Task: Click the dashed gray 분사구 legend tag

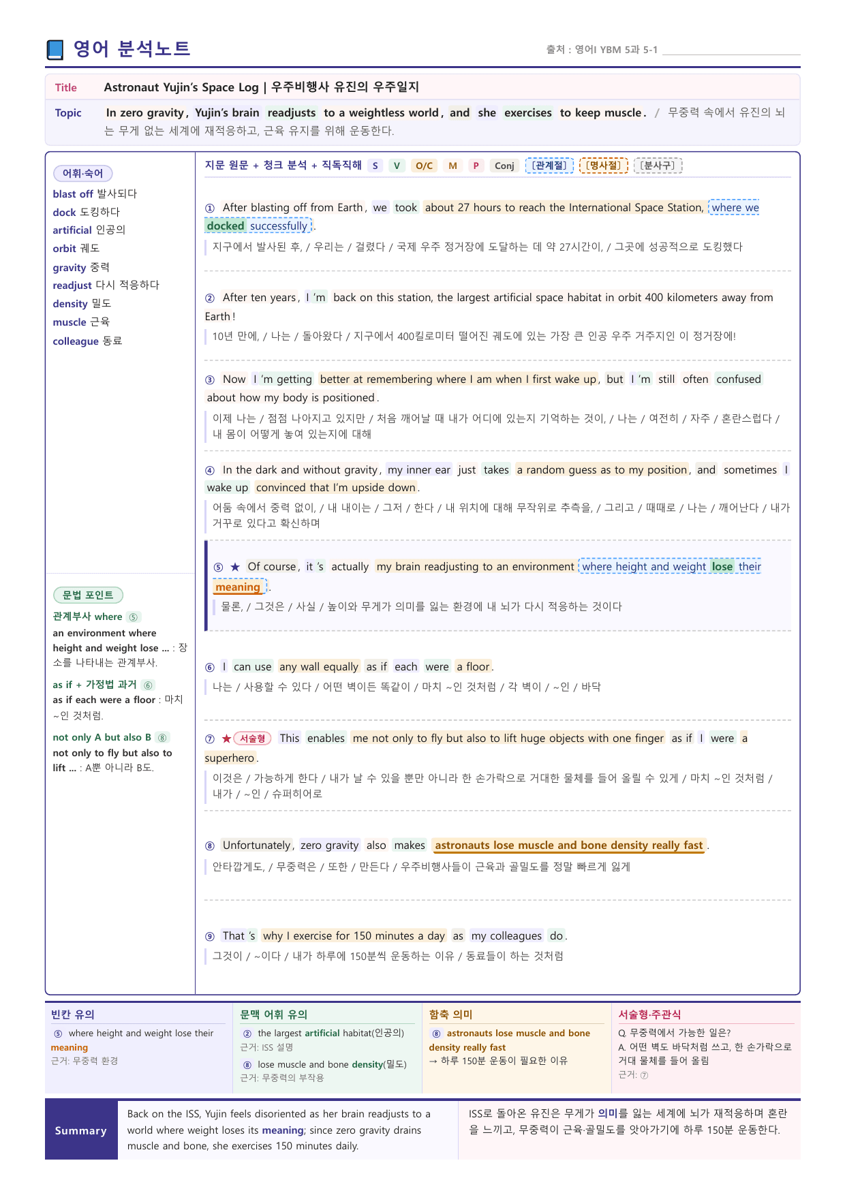Action: coord(658,166)
